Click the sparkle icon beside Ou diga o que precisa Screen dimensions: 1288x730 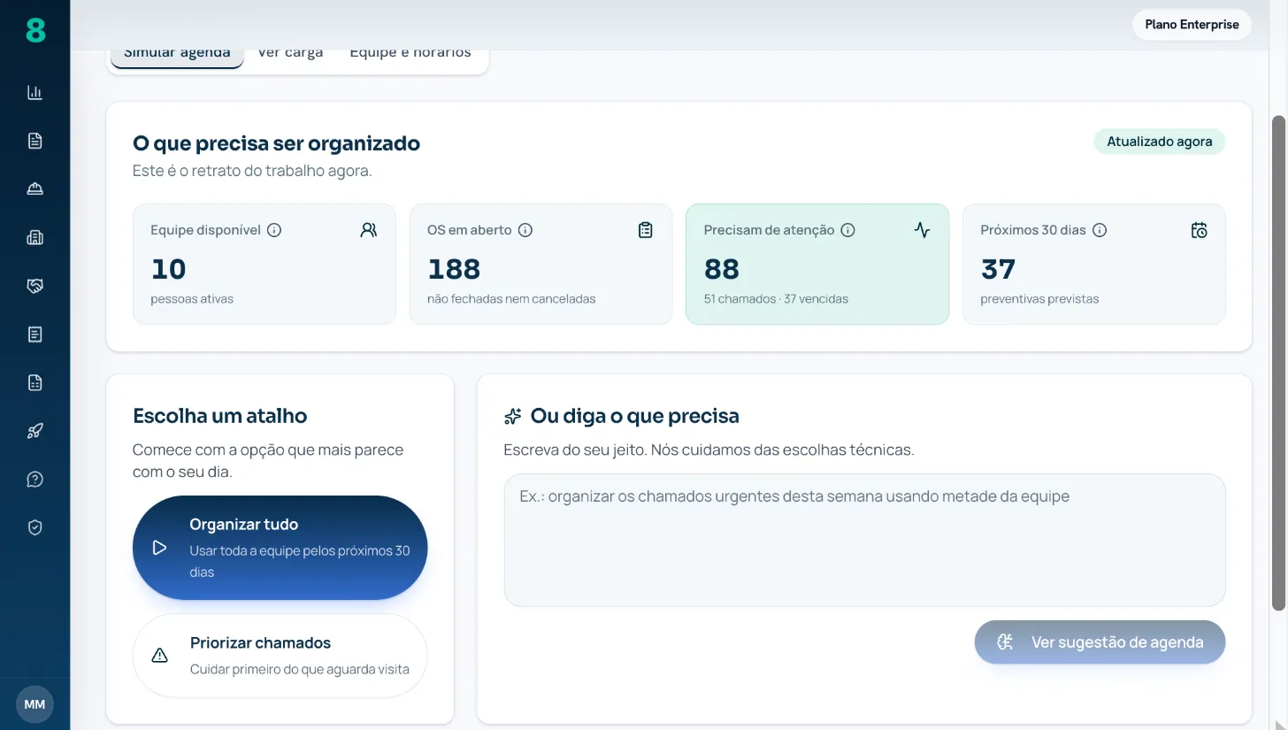coord(512,416)
